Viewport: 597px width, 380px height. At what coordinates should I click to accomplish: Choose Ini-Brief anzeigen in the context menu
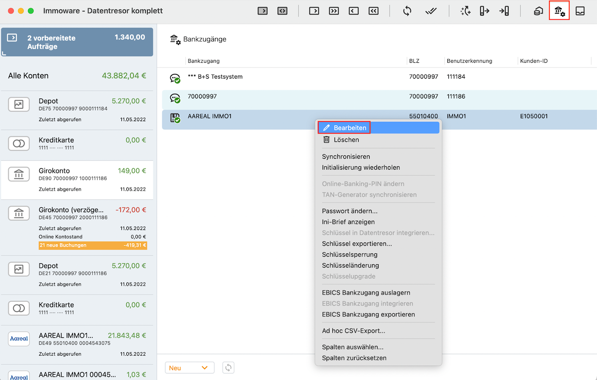[378, 222]
